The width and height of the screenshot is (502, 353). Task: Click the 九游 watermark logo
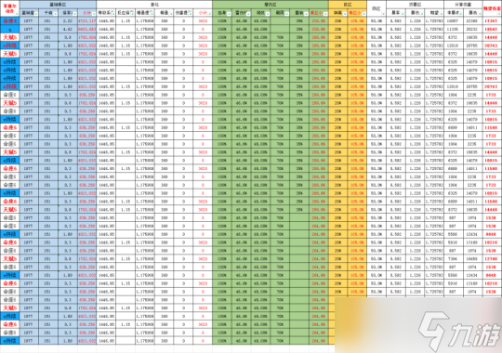460,332
